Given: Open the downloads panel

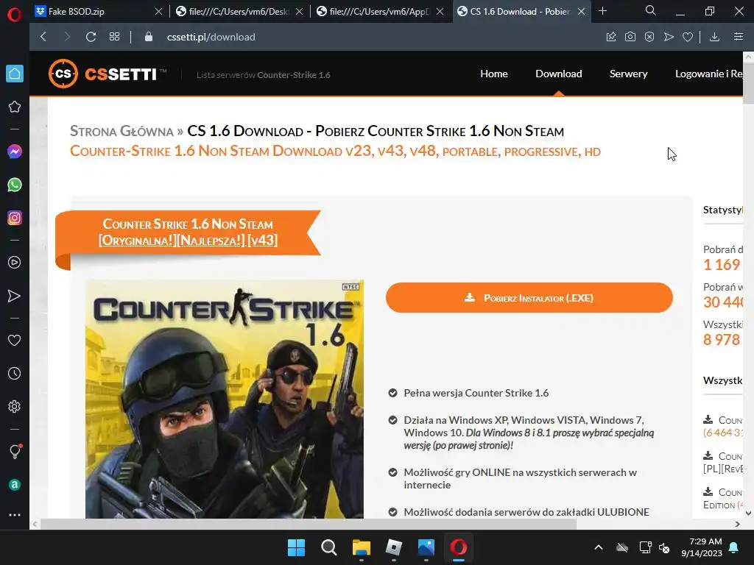Looking at the screenshot, I should 714,37.
